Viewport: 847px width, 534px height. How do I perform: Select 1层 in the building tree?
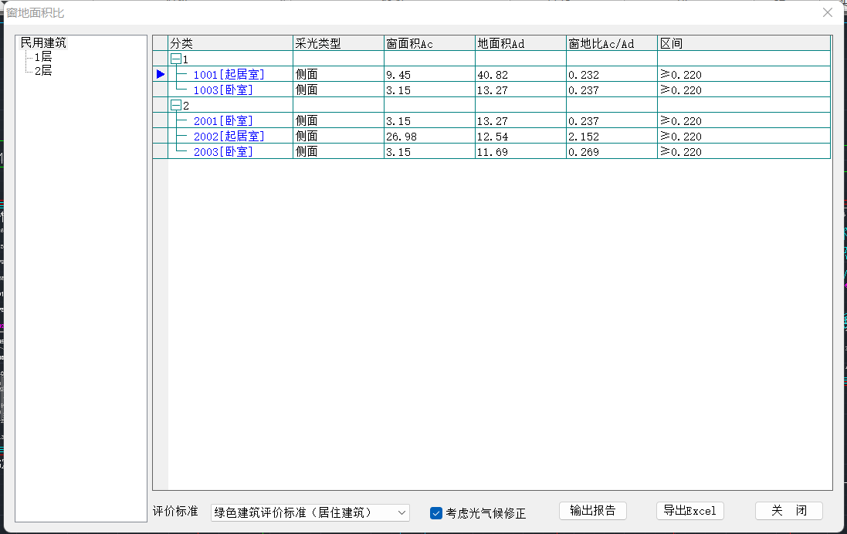coord(43,57)
